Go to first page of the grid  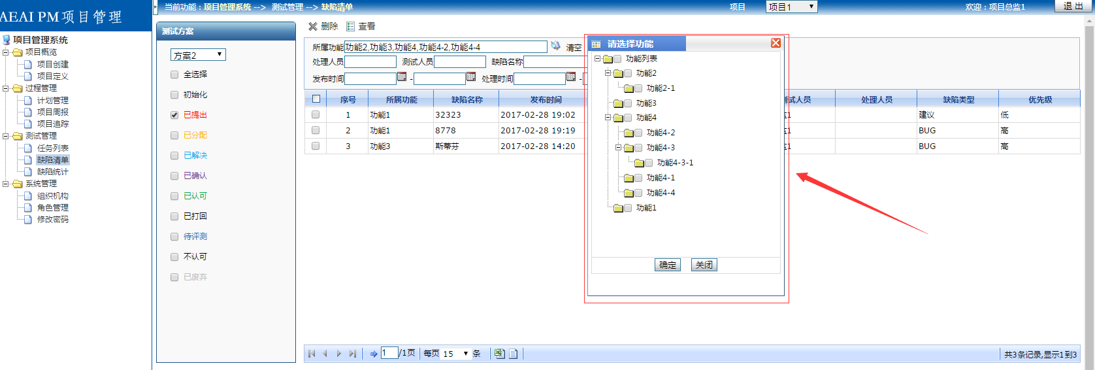pyautogui.click(x=312, y=354)
